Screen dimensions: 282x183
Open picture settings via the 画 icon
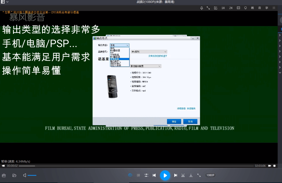coord(253,8)
